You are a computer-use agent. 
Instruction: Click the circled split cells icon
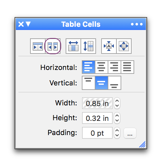[53, 46]
